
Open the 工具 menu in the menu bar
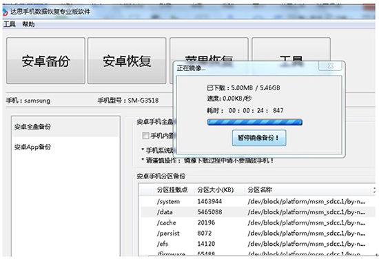[9, 24]
